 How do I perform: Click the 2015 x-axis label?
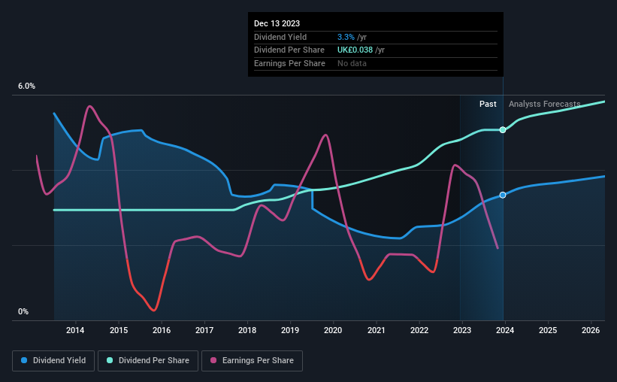(119, 330)
